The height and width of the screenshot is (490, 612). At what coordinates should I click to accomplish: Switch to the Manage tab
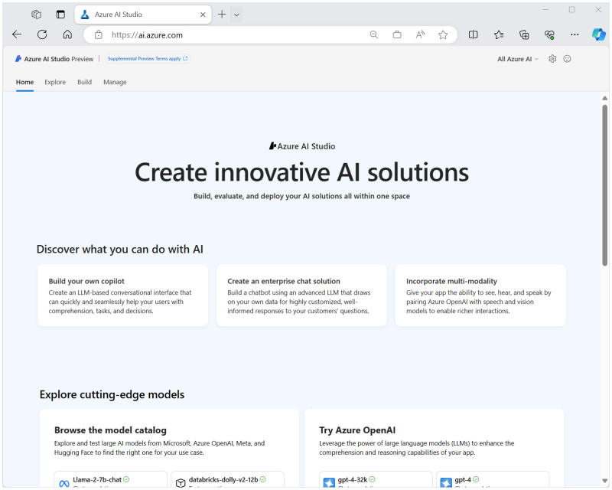tap(115, 82)
